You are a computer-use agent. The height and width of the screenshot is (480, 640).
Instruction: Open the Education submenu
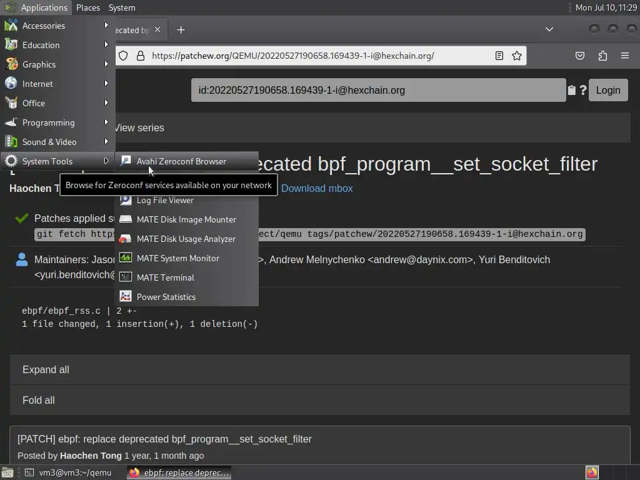(x=57, y=45)
